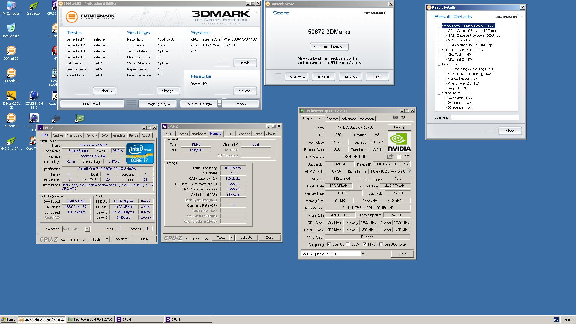Select the 'GT1 - Wings of Fury' row
Screen dimensions: 576x324
pyautogui.click(x=472, y=31)
